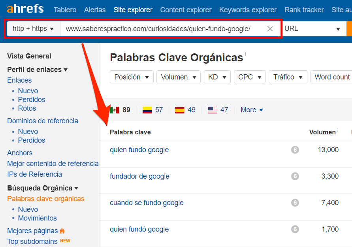Click the badge 6 for quien fundó google
The image size is (352, 247).
tap(295, 229)
